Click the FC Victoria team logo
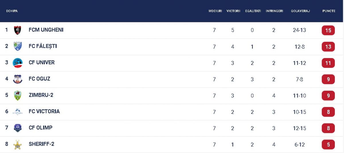This screenshot has width=344, height=153. point(17,112)
